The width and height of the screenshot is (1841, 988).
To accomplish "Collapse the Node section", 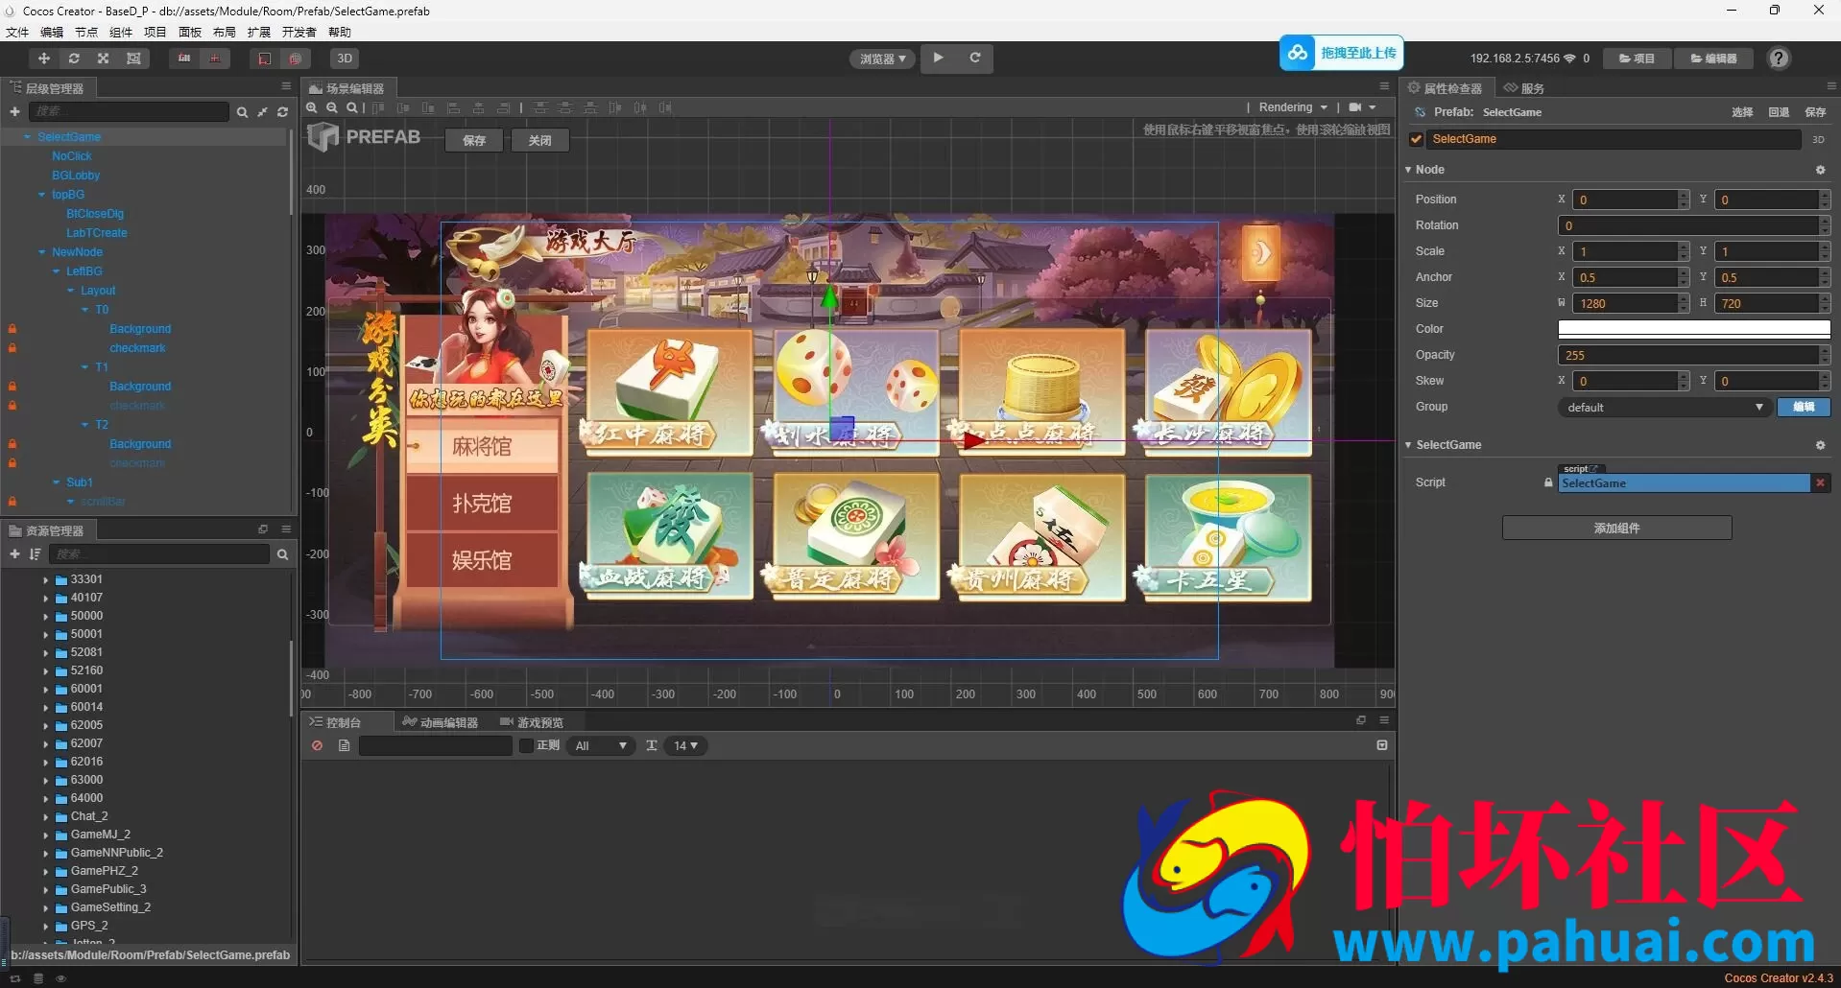I will [x=1408, y=170].
